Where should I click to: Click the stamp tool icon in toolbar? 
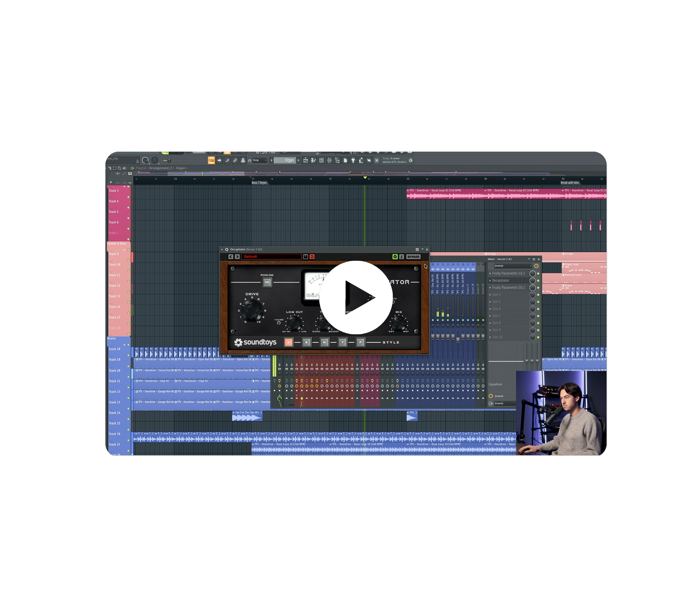click(243, 160)
